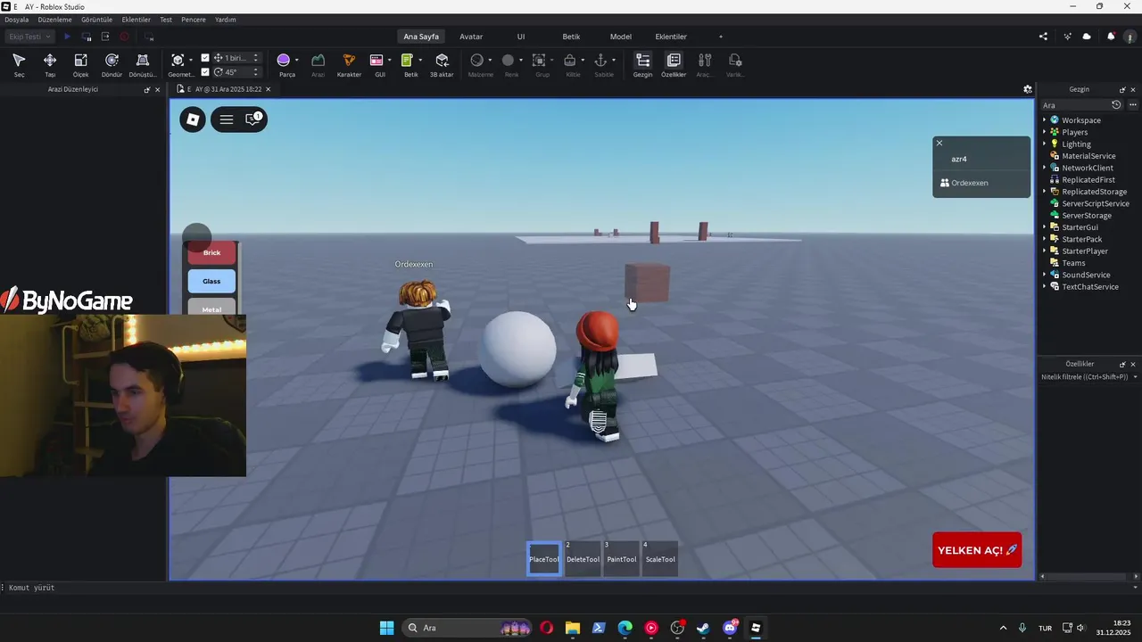Toggle the Gezgin (Explorer) panel button
The height and width of the screenshot is (642, 1142).
[642, 64]
